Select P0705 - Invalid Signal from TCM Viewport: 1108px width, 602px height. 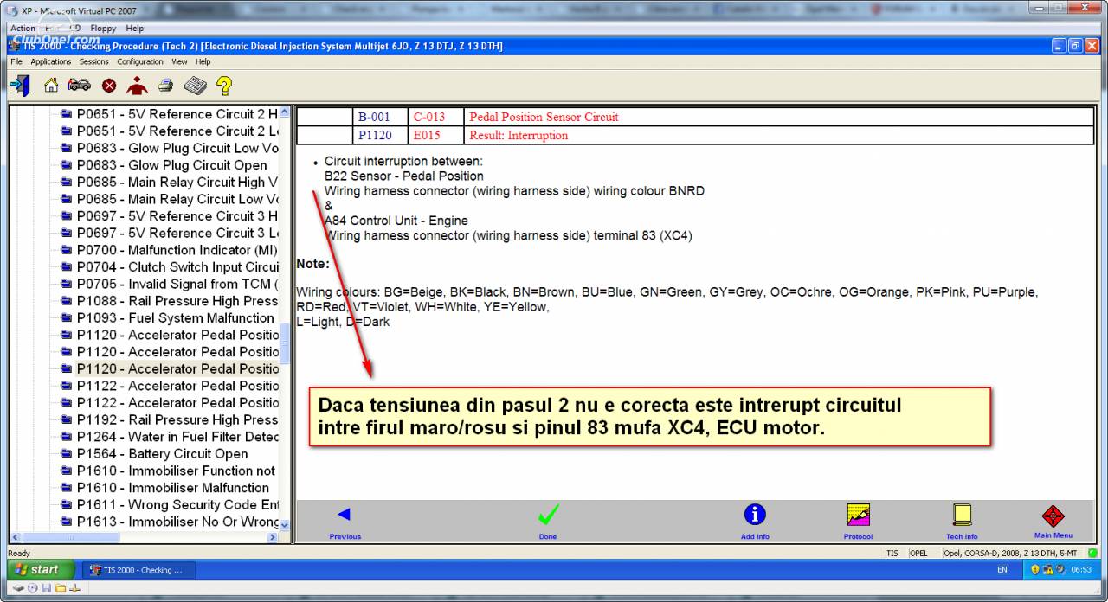click(177, 284)
